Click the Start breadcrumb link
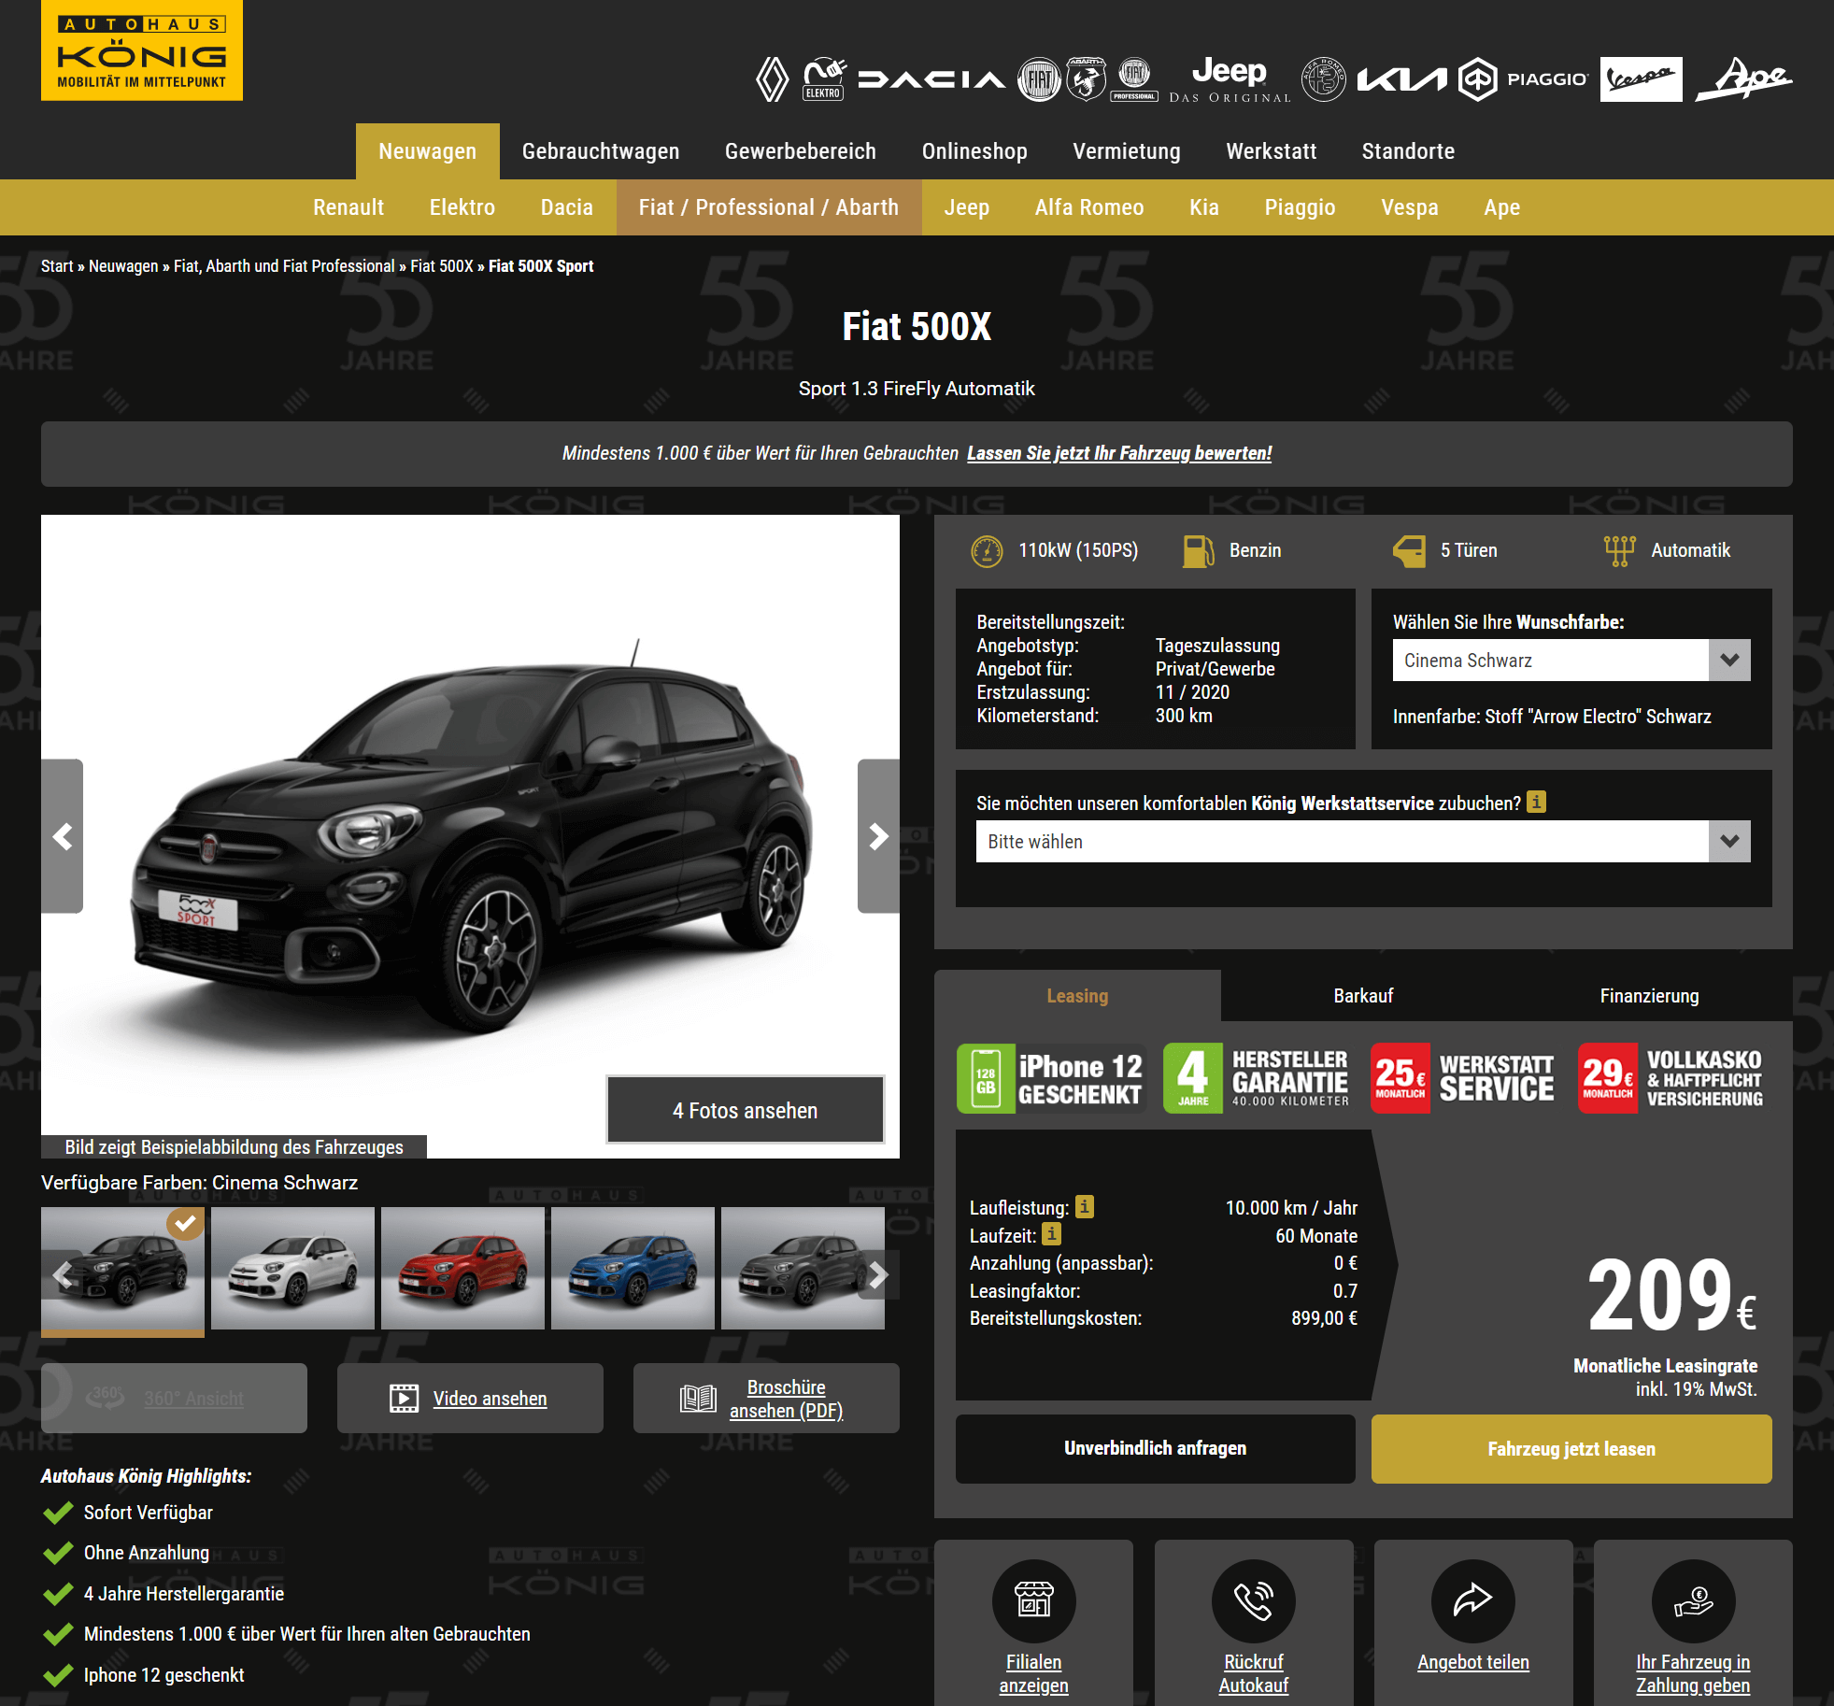Image resolution: width=1834 pixels, height=1706 pixels. (57, 266)
